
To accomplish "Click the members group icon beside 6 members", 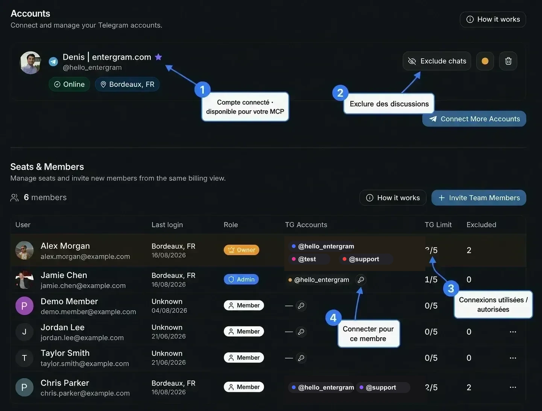I will (14, 198).
